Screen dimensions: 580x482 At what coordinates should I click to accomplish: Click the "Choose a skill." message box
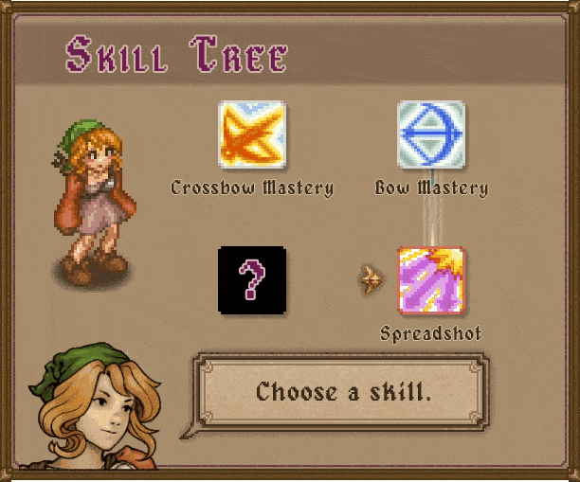[341, 392]
